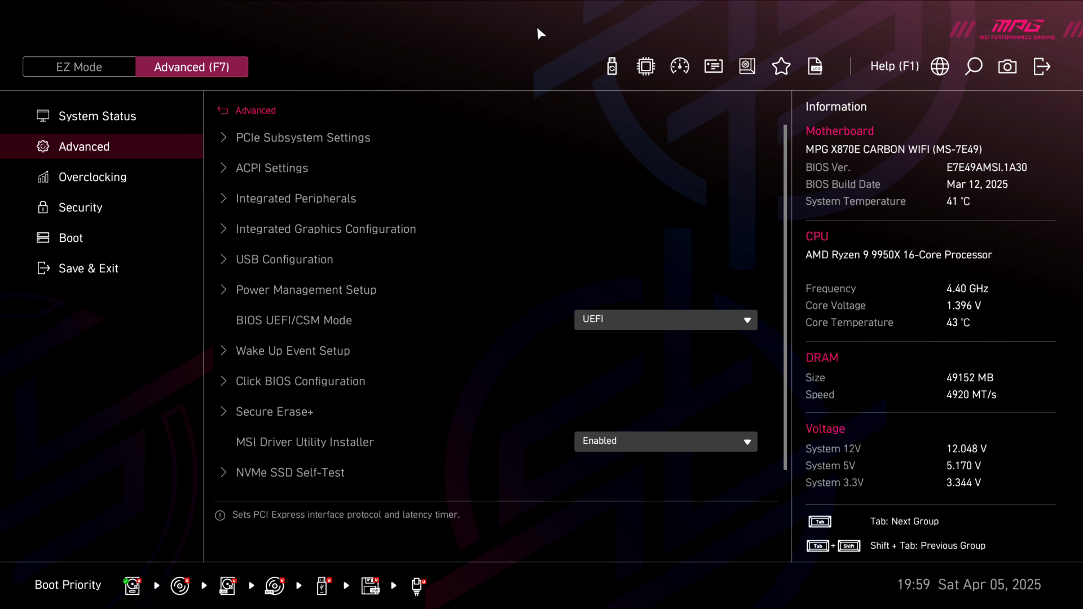Open search with magnifier icon
Screen dimensions: 1083x609
974,67
